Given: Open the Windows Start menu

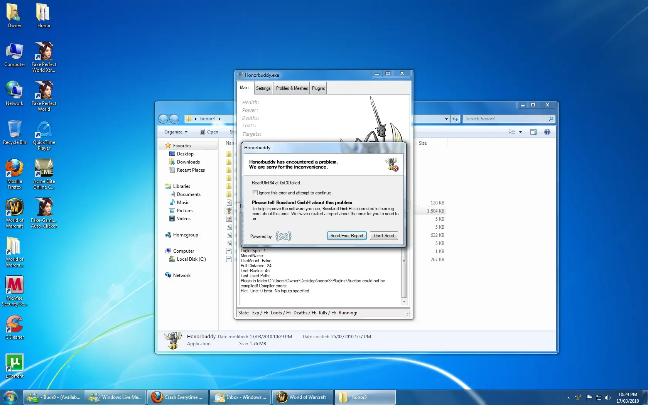Looking at the screenshot, I should tap(10, 397).
